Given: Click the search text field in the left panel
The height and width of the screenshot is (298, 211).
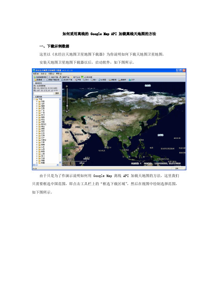Looking at the screenshot, I should (x=44, y=93).
